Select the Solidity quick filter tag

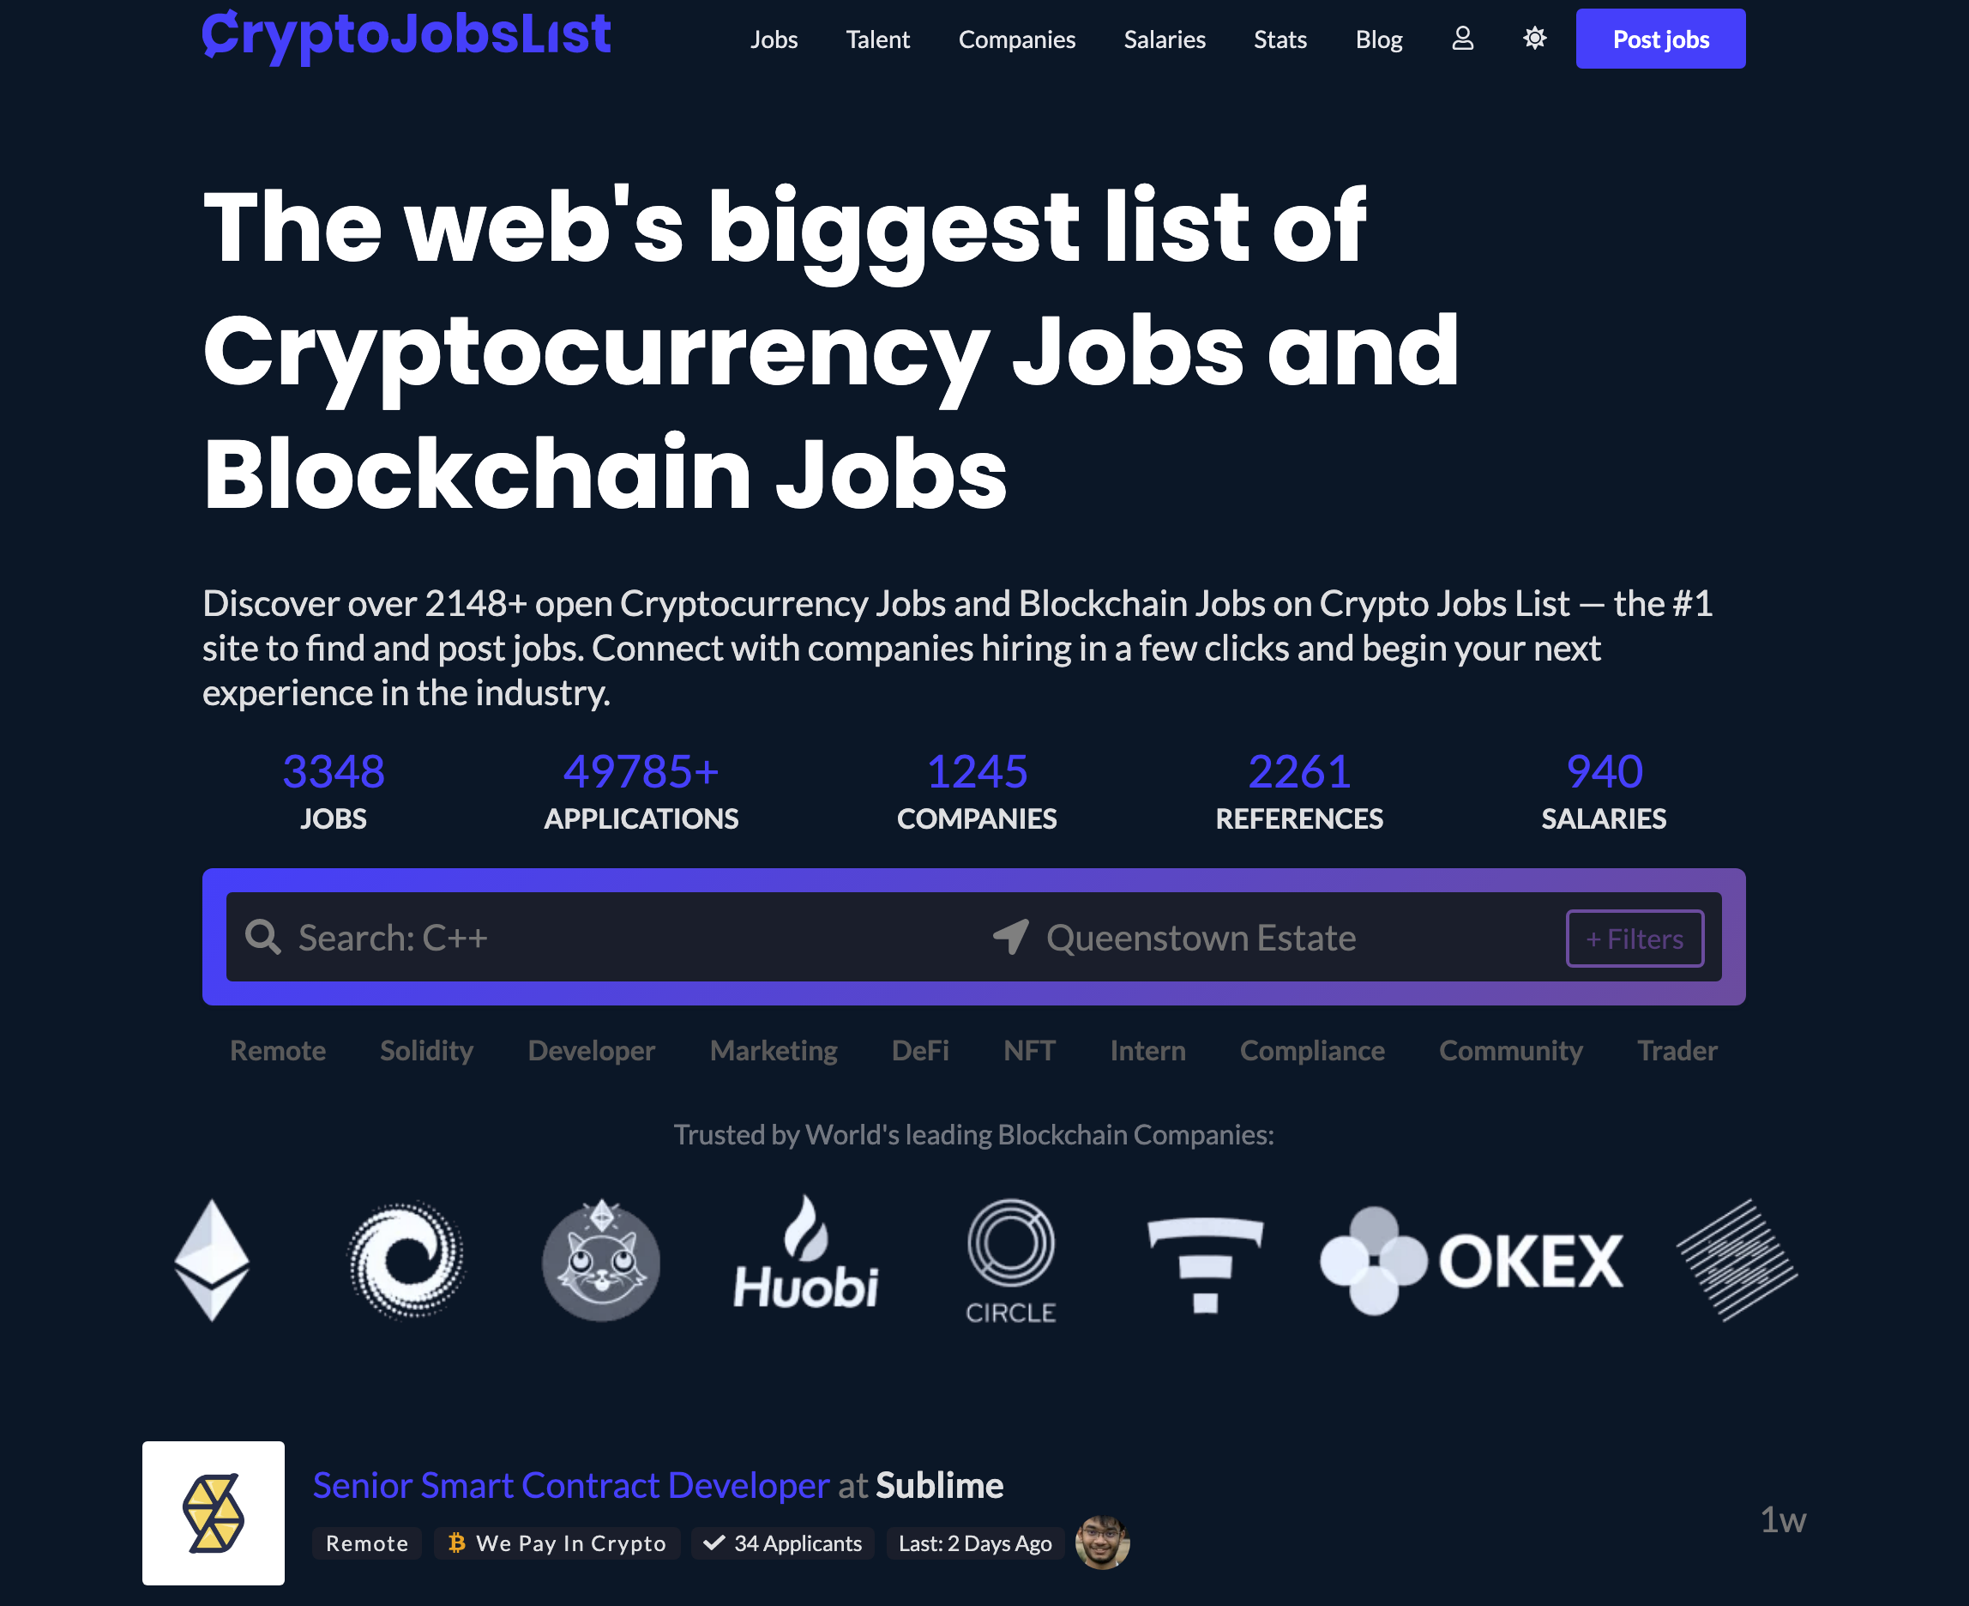pyautogui.click(x=426, y=1051)
